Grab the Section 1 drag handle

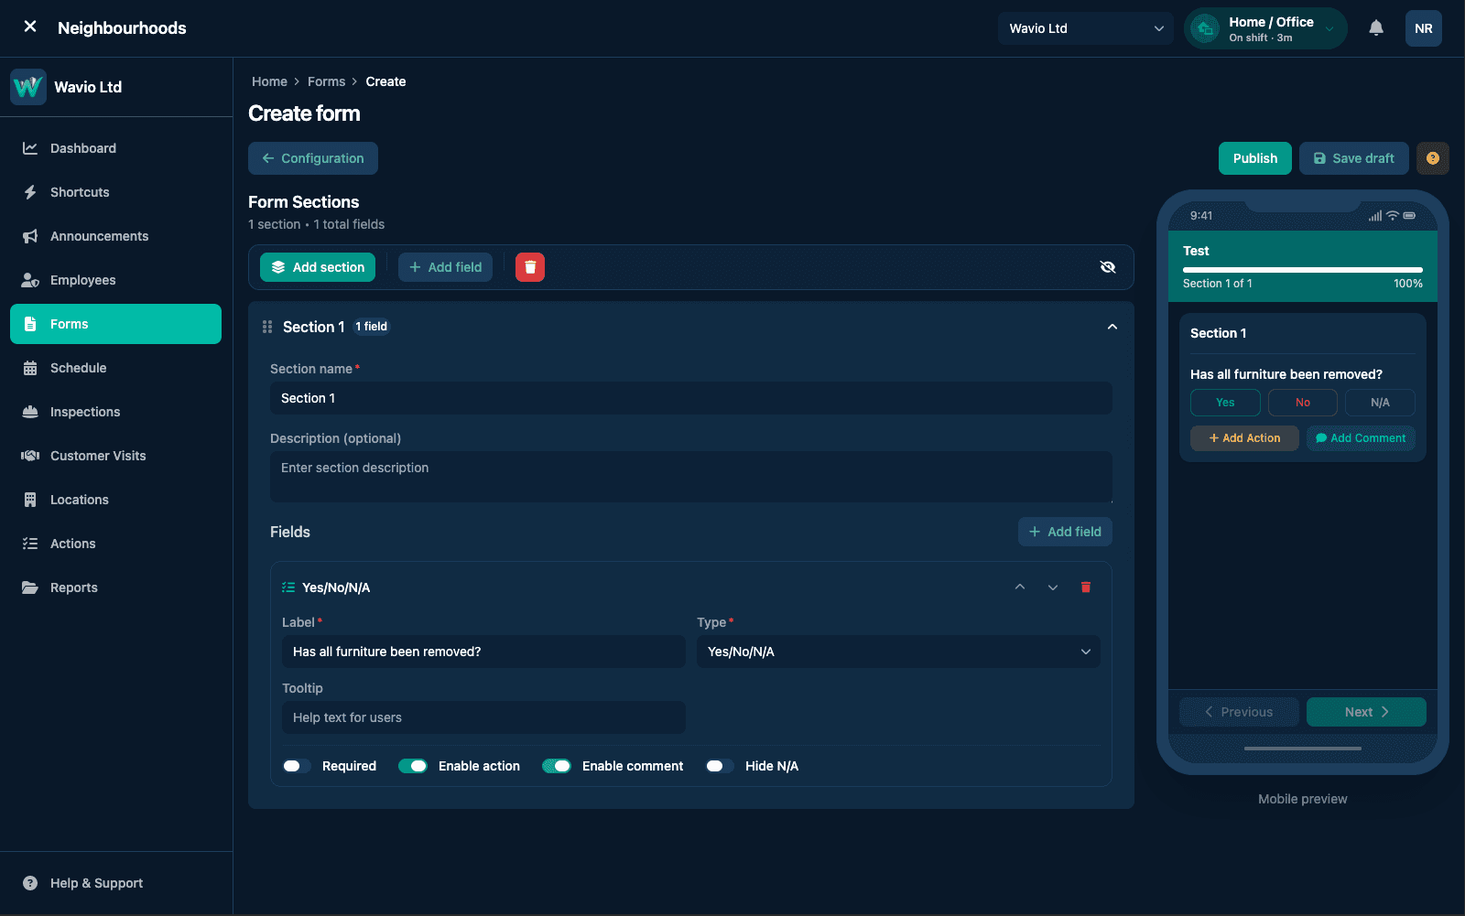(x=267, y=327)
